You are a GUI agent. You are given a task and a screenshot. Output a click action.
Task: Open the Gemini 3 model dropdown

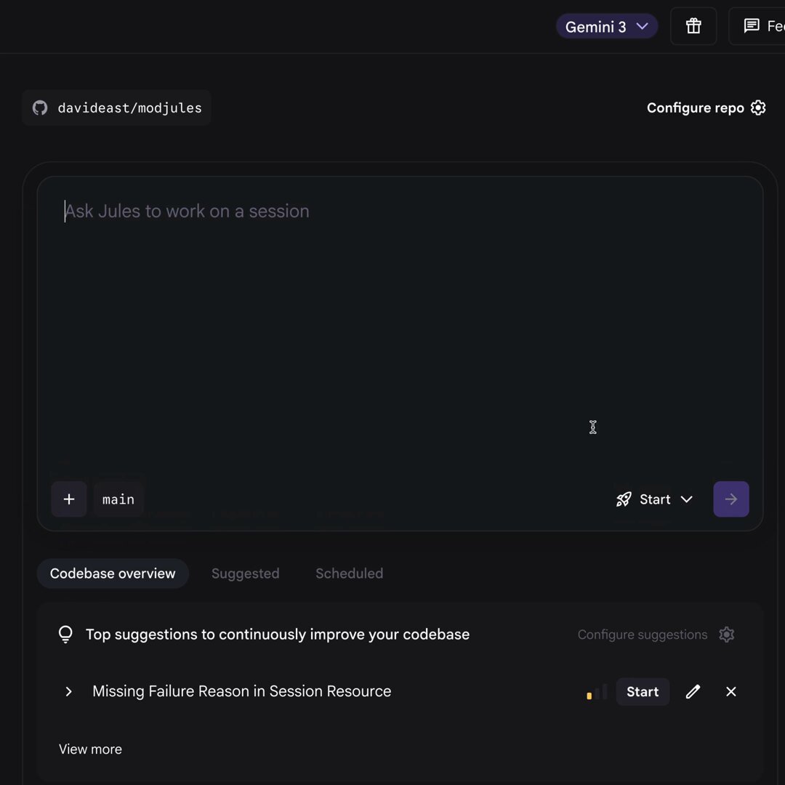tap(607, 26)
